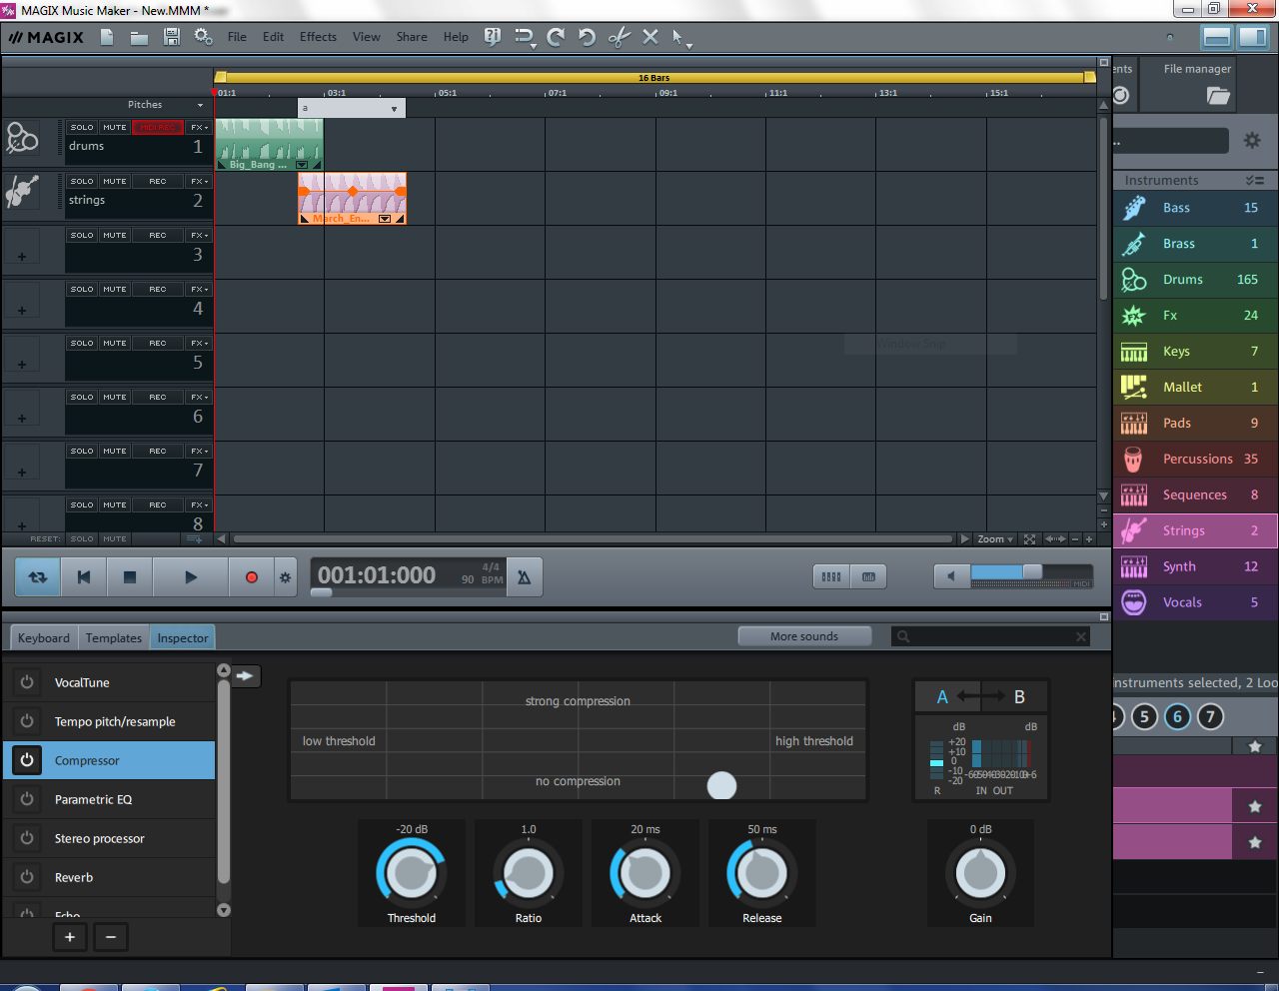
Task: Solo the drums track
Action: click(x=82, y=128)
